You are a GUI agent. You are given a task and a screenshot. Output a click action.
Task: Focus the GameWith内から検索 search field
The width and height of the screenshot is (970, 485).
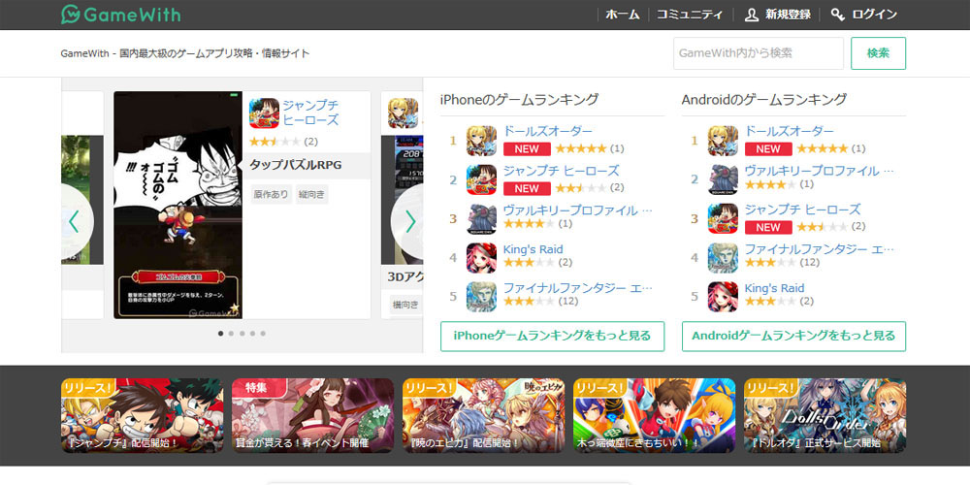click(759, 53)
